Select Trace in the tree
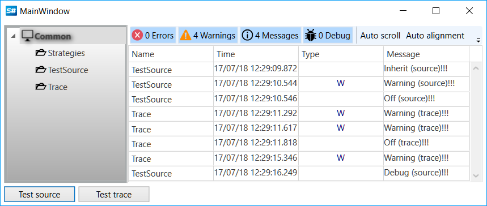Image resolution: width=487 pixels, height=206 pixels. [57, 87]
